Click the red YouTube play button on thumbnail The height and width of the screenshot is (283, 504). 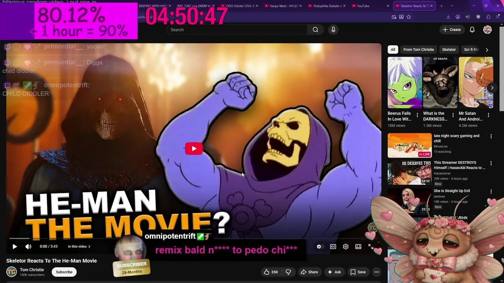coord(194,149)
